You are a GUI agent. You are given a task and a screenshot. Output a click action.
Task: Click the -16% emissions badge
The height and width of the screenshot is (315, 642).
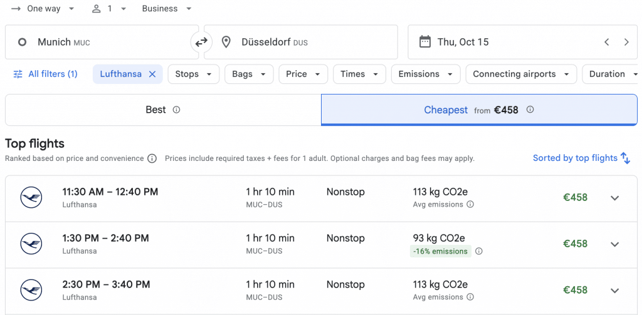coord(441,251)
